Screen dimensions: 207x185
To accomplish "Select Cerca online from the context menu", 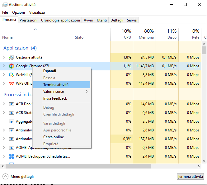I will click(54, 137).
